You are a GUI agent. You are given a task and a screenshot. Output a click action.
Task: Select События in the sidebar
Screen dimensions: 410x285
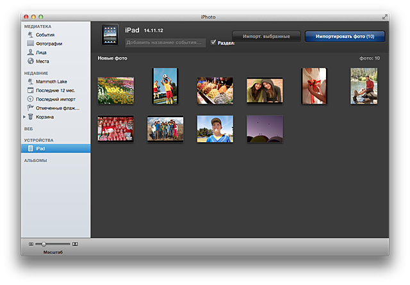[45, 35]
